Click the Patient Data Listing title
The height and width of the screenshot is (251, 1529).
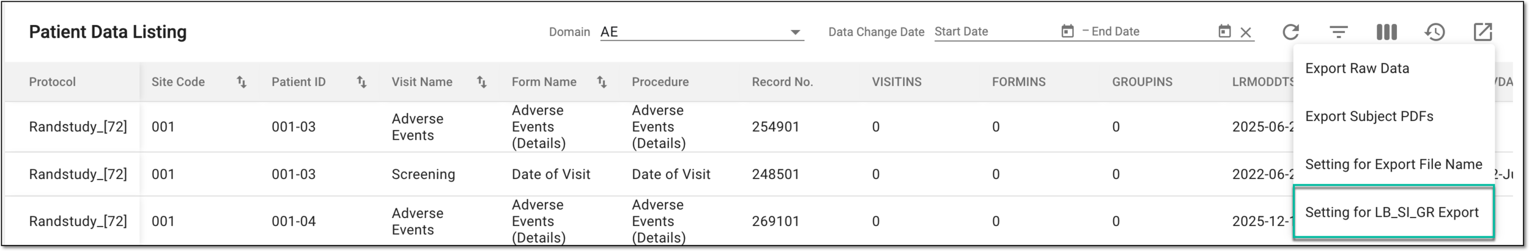click(108, 32)
